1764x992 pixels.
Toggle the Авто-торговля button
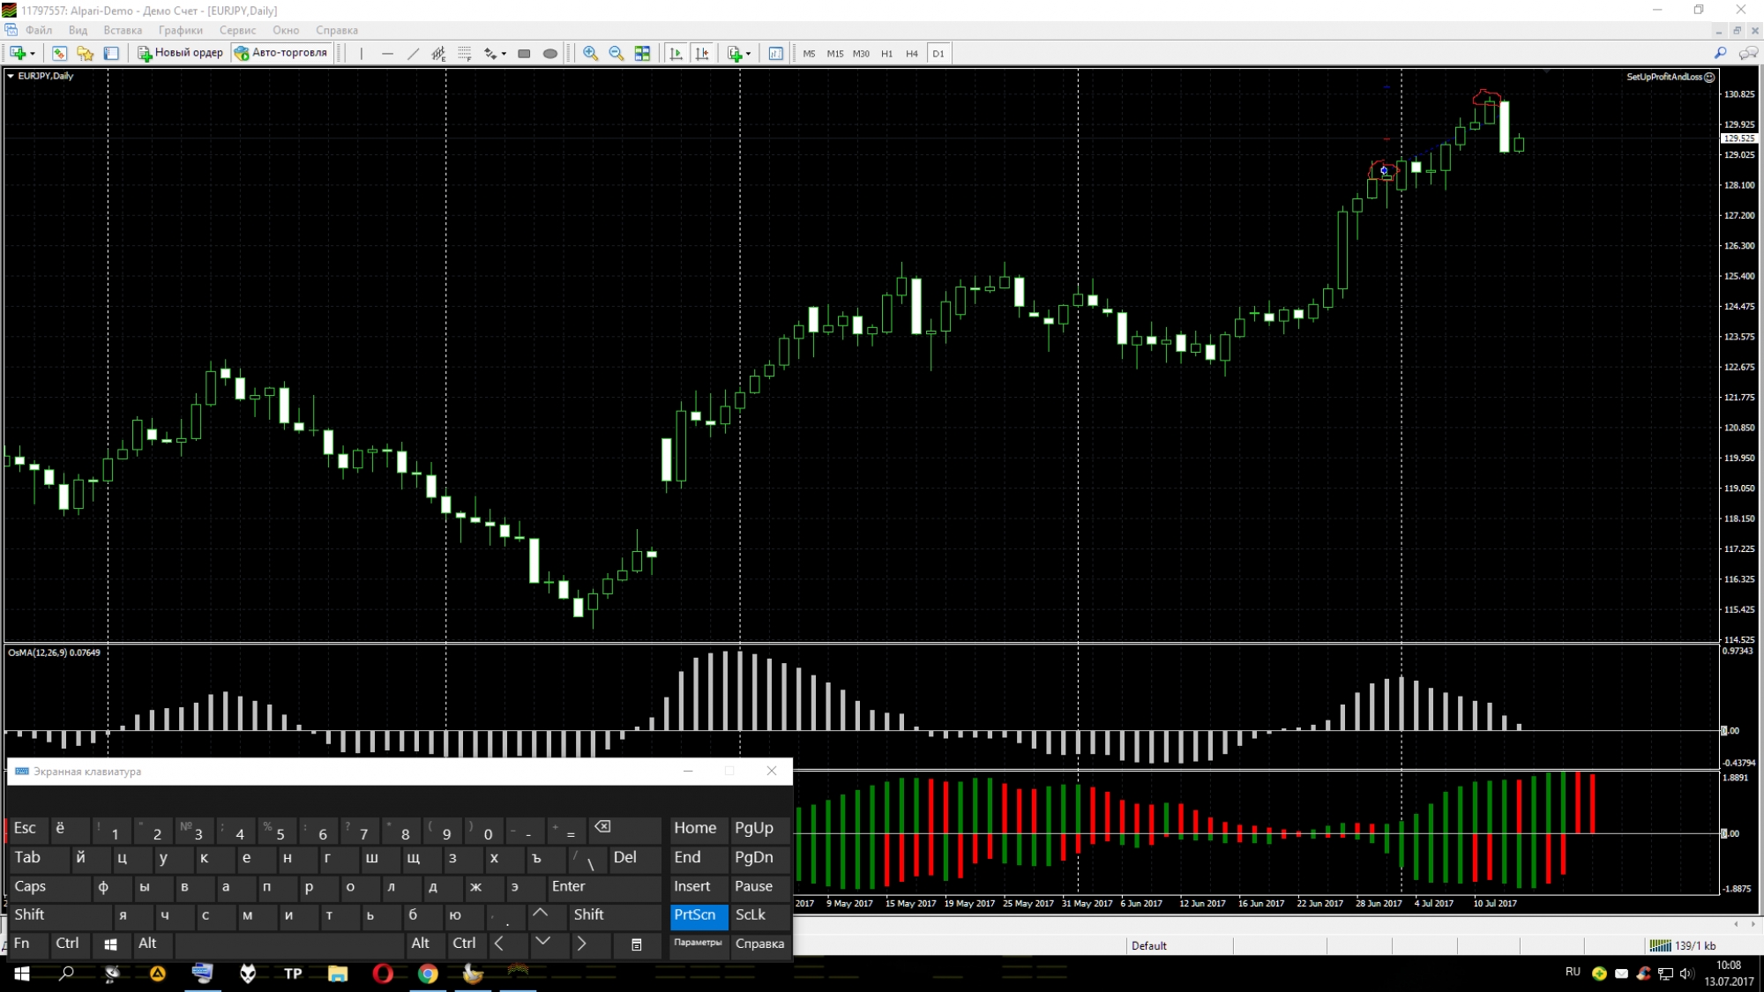point(281,53)
